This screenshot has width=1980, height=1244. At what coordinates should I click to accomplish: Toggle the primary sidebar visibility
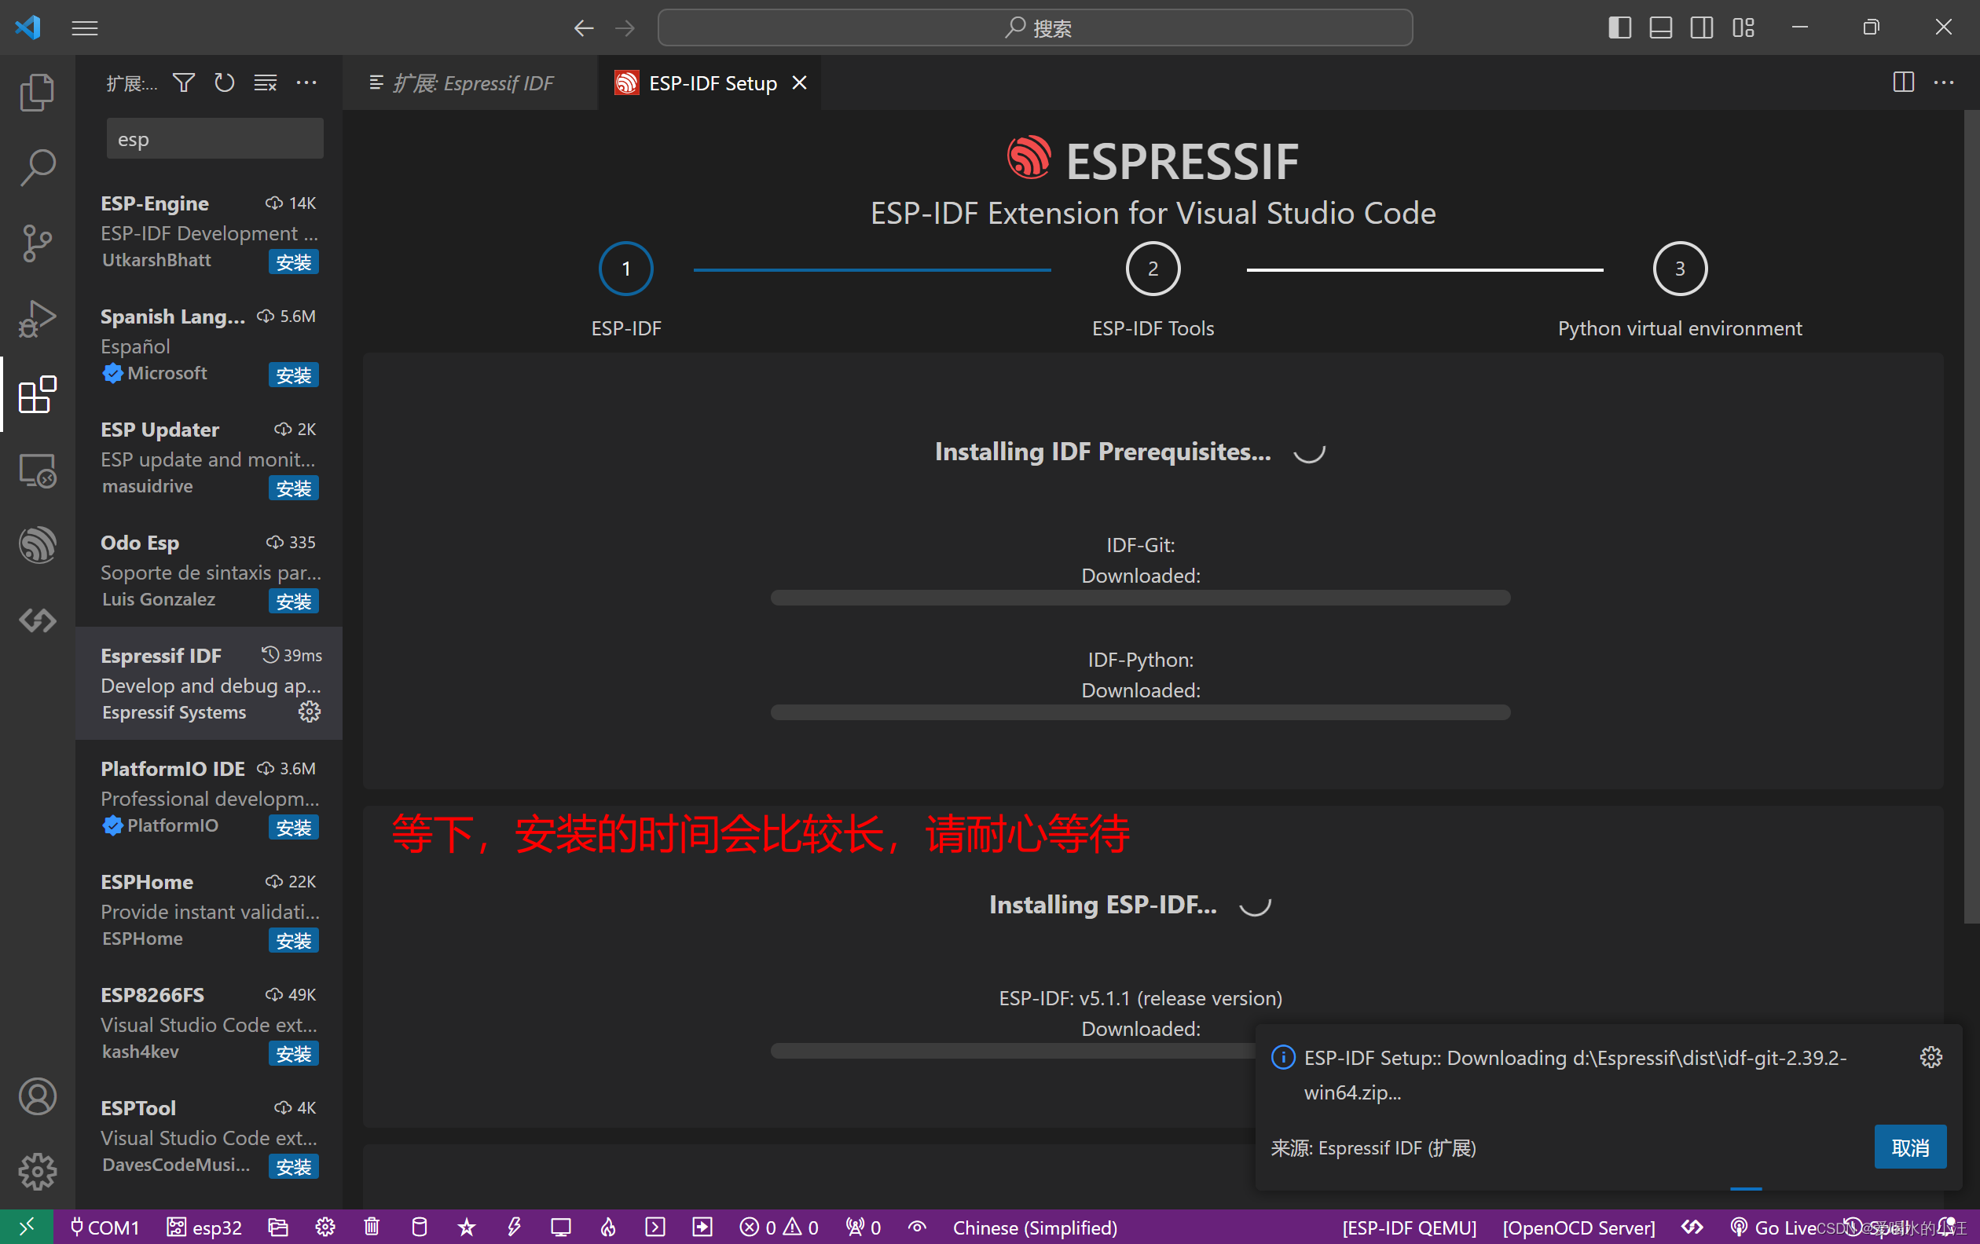(x=1619, y=27)
